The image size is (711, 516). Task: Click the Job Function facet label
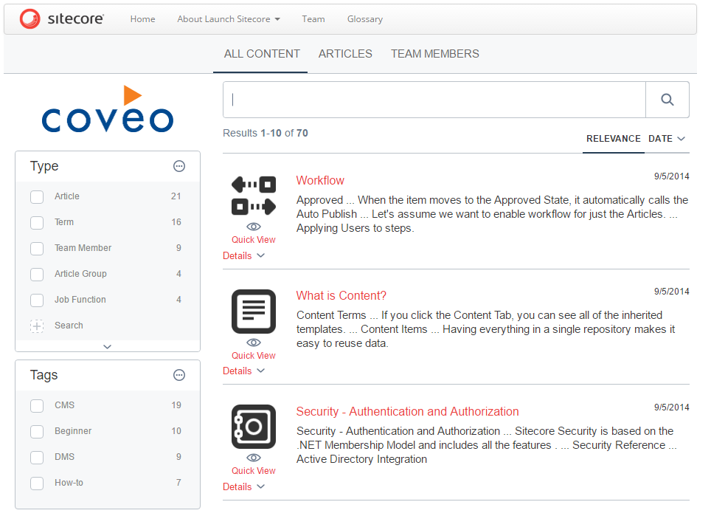tap(80, 300)
